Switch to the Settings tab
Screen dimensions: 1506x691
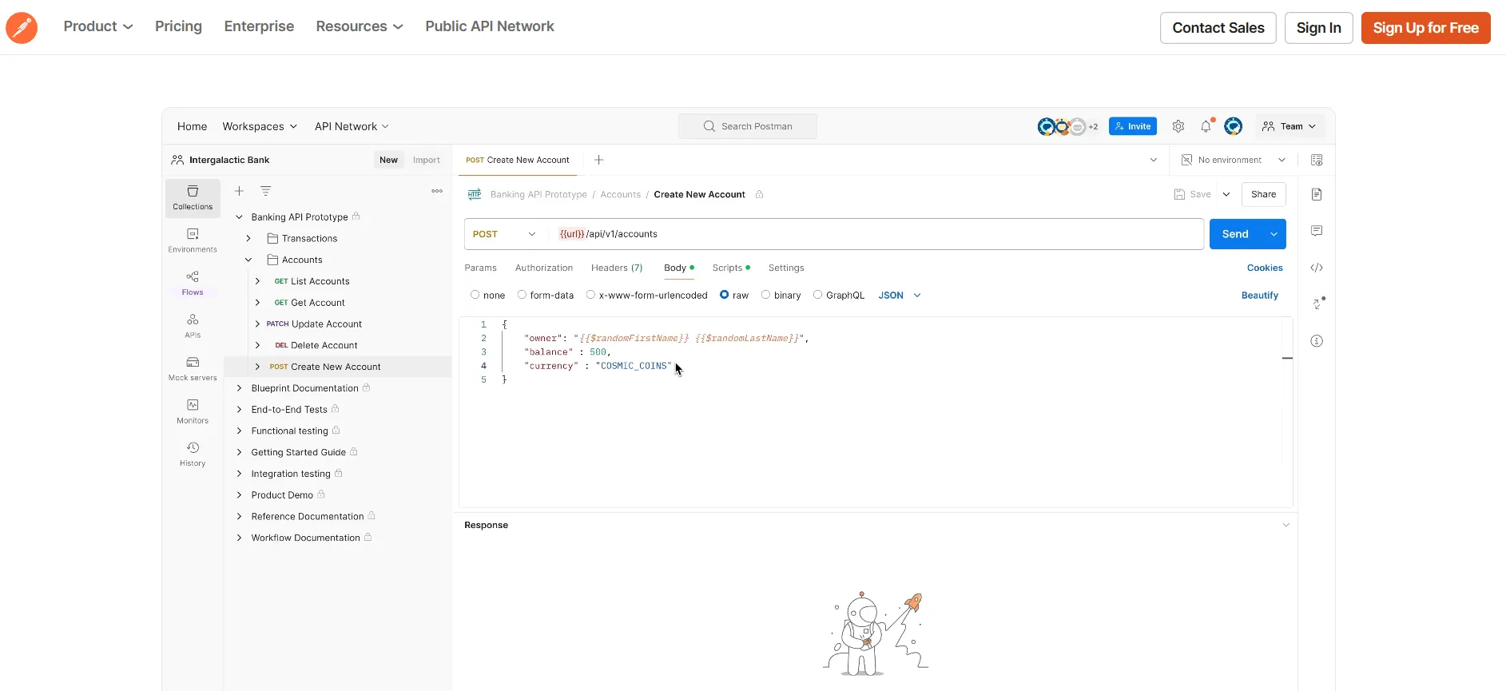786,268
